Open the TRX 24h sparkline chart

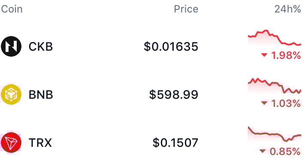click(x=275, y=134)
